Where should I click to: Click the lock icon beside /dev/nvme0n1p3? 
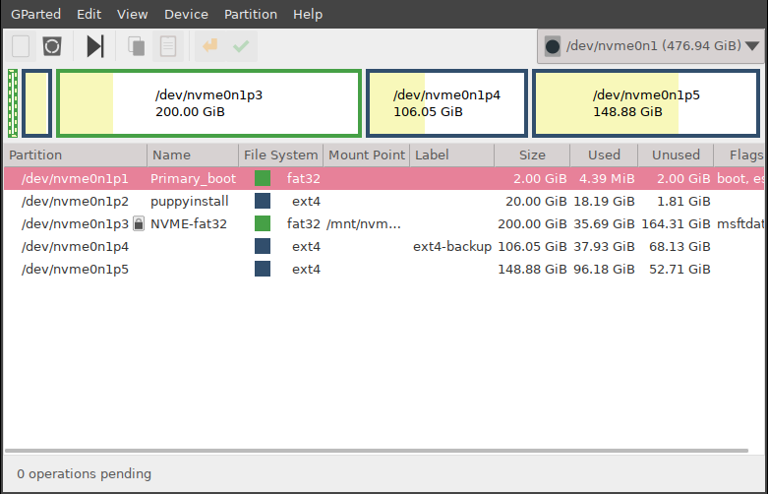tap(139, 224)
